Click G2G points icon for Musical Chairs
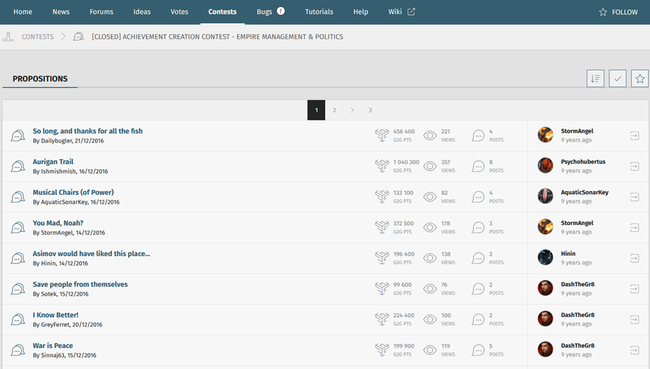The image size is (650, 369). (381, 196)
